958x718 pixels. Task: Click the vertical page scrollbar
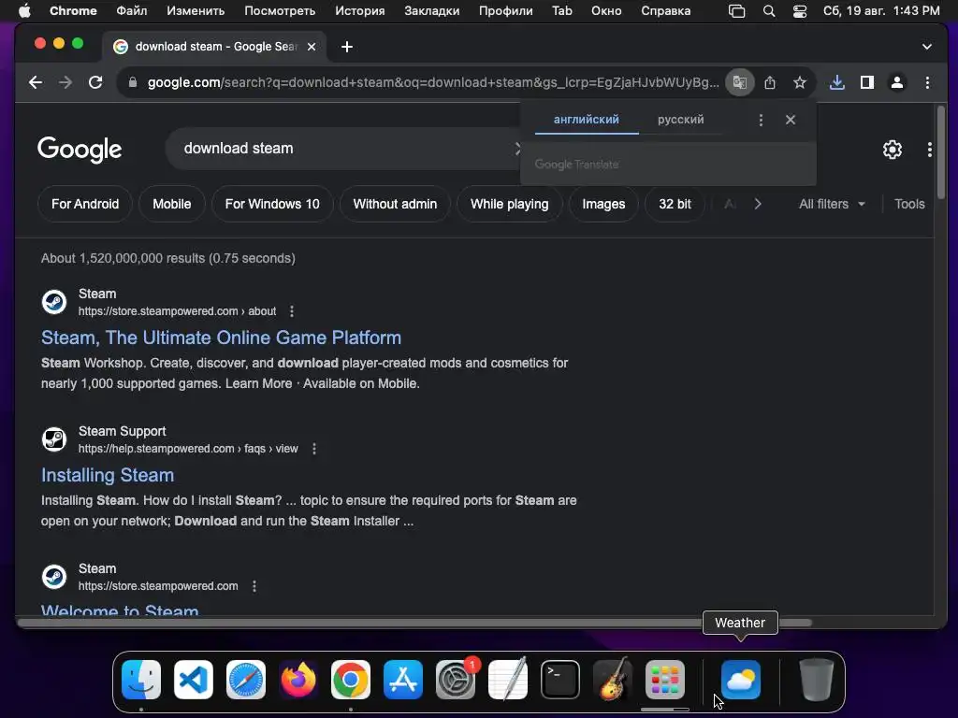click(x=940, y=152)
